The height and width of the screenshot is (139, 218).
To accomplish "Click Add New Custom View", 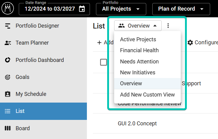I will (x=147, y=95).
